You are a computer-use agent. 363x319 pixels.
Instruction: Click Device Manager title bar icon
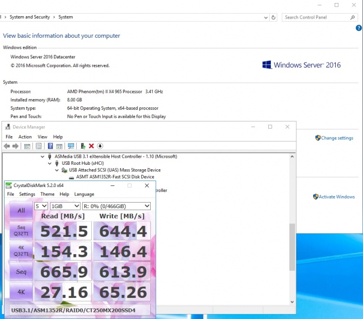click(x=8, y=127)
